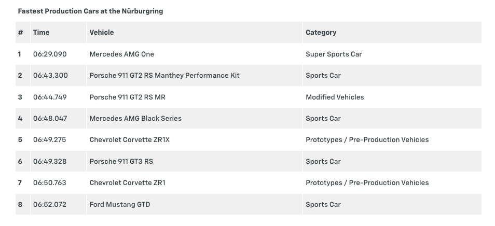Viewport: 495px width, 226px height.
Task: Click the 06:48.047 lap time
Action: (x=50, y=118)
